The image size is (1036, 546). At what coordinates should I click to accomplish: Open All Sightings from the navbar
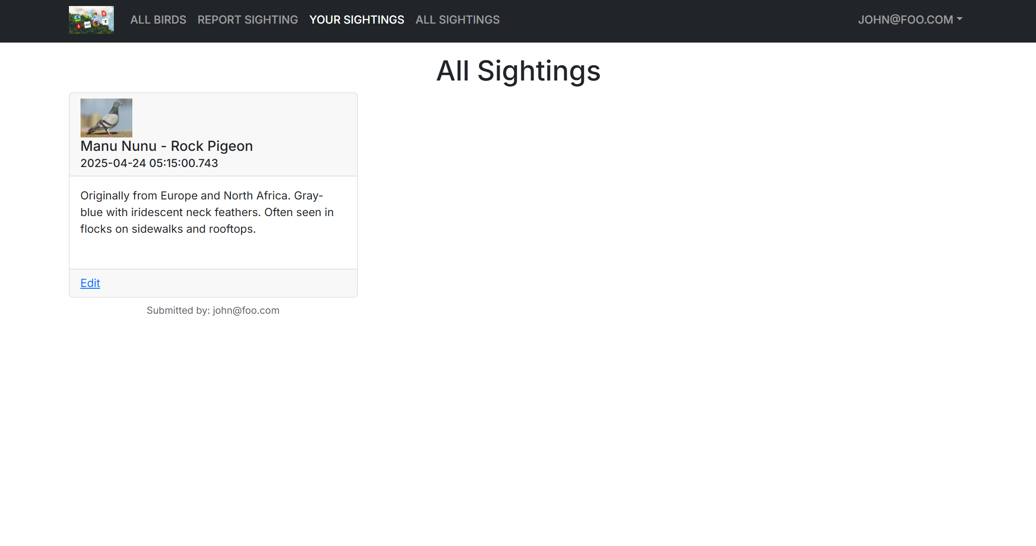click(457, 20)
